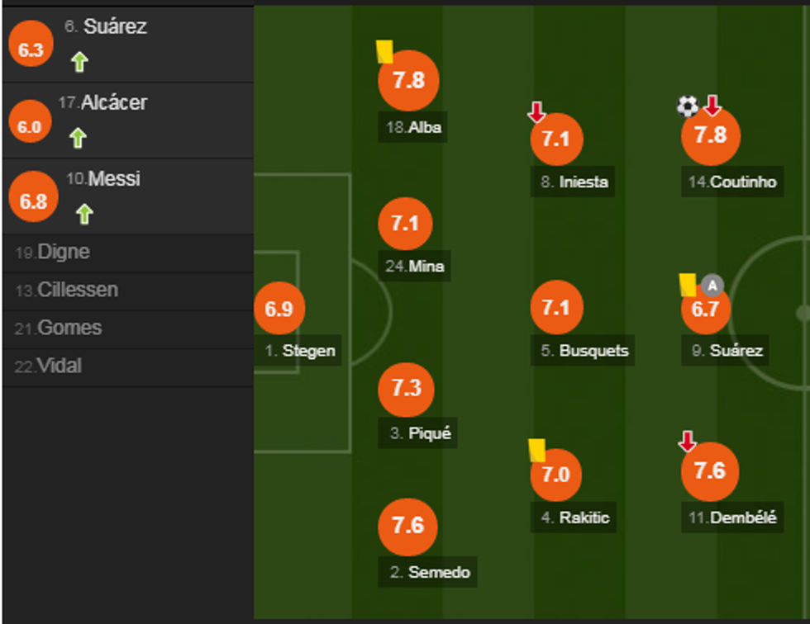Click the assist badge above Suárez's rating
The width and height of the screenshot is (810, 624).
click(712, 286)
